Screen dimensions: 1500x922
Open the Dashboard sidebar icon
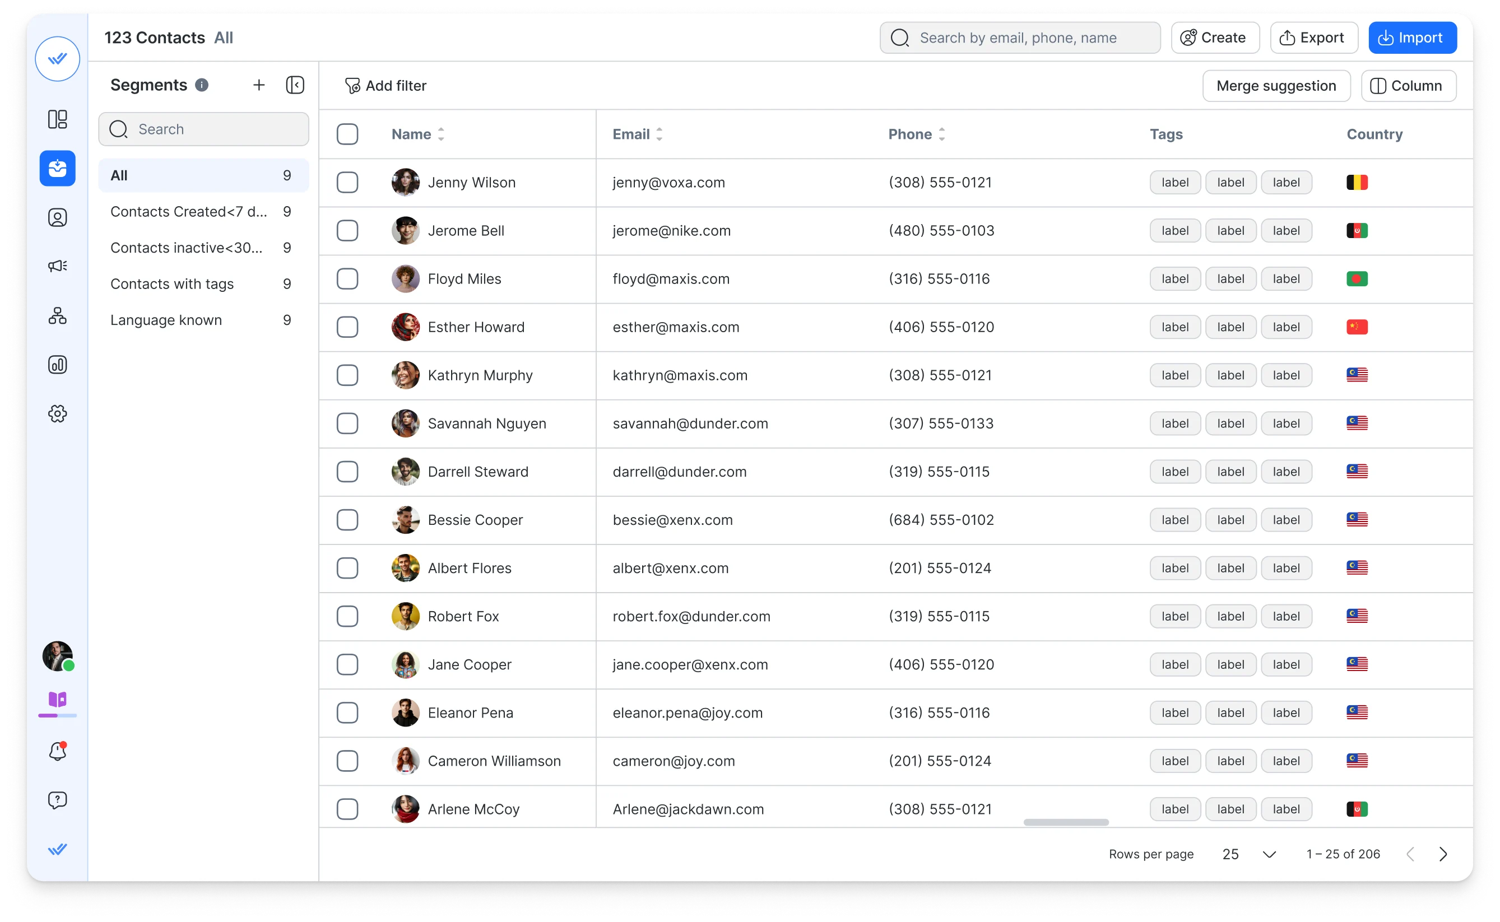(x=57, y=119)
